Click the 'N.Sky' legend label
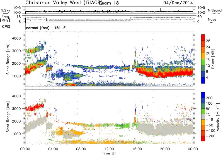This screenshot has width=223, height=155. [x=5, y=10]
